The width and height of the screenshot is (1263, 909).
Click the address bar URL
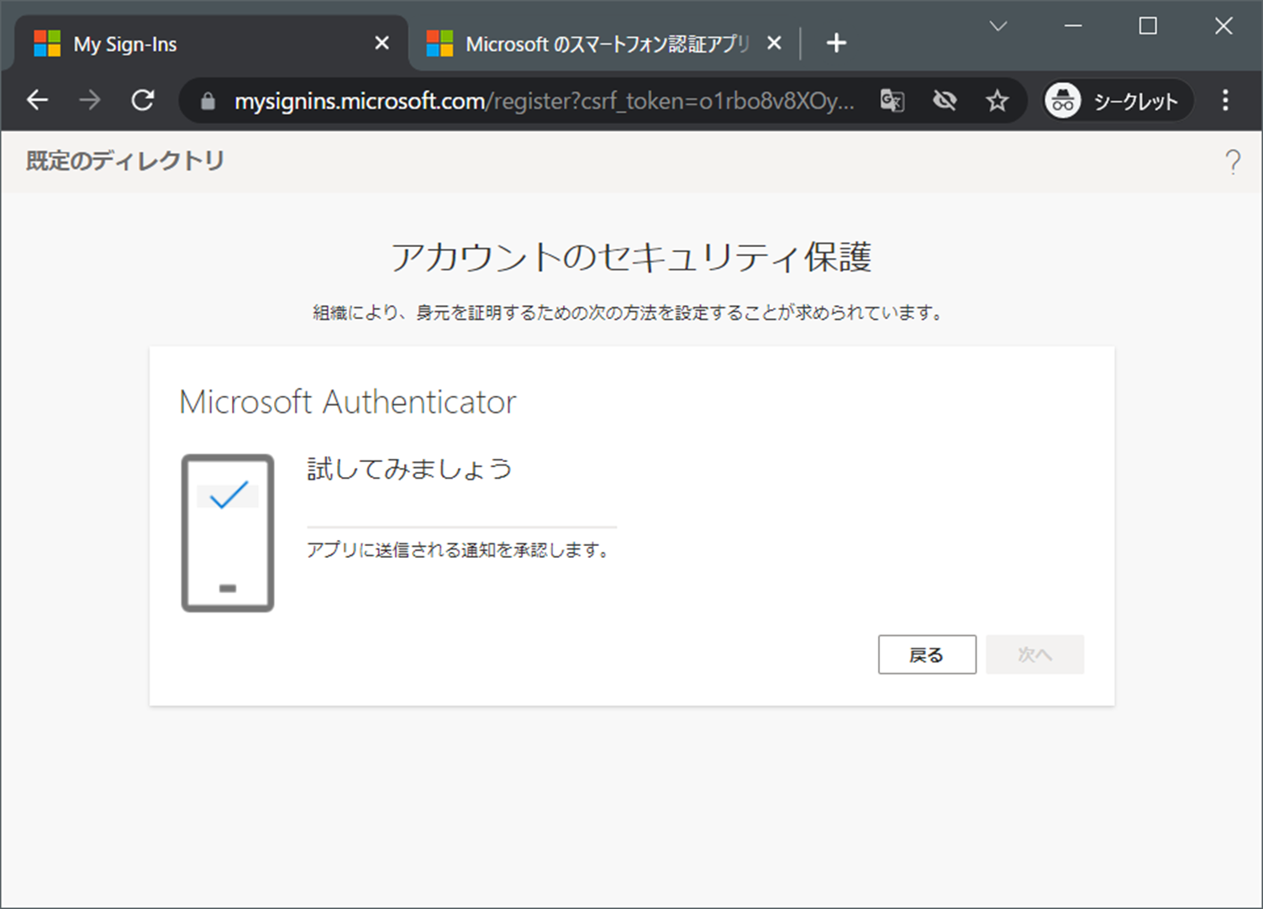[x=544, y=102]
